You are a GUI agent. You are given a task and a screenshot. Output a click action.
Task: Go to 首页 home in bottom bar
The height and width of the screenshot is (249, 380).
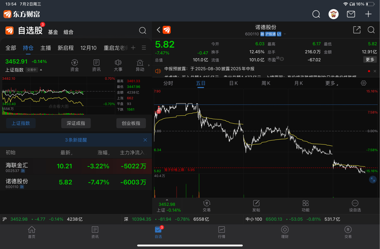32,232
